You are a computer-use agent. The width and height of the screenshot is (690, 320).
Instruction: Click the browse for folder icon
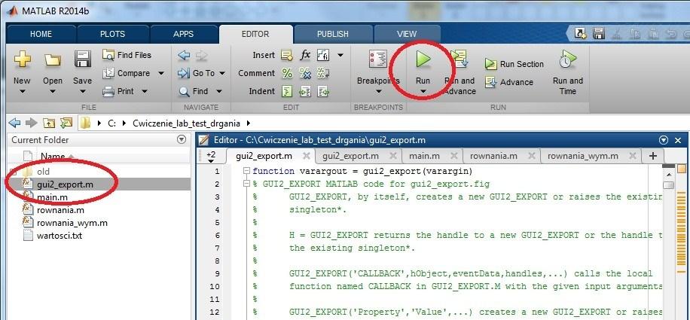66,123
